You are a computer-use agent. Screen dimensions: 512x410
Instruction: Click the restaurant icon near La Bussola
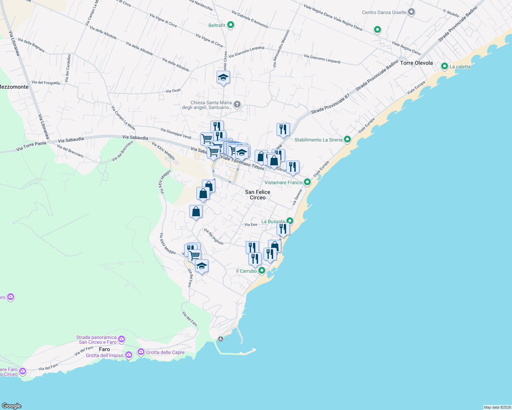283,229
